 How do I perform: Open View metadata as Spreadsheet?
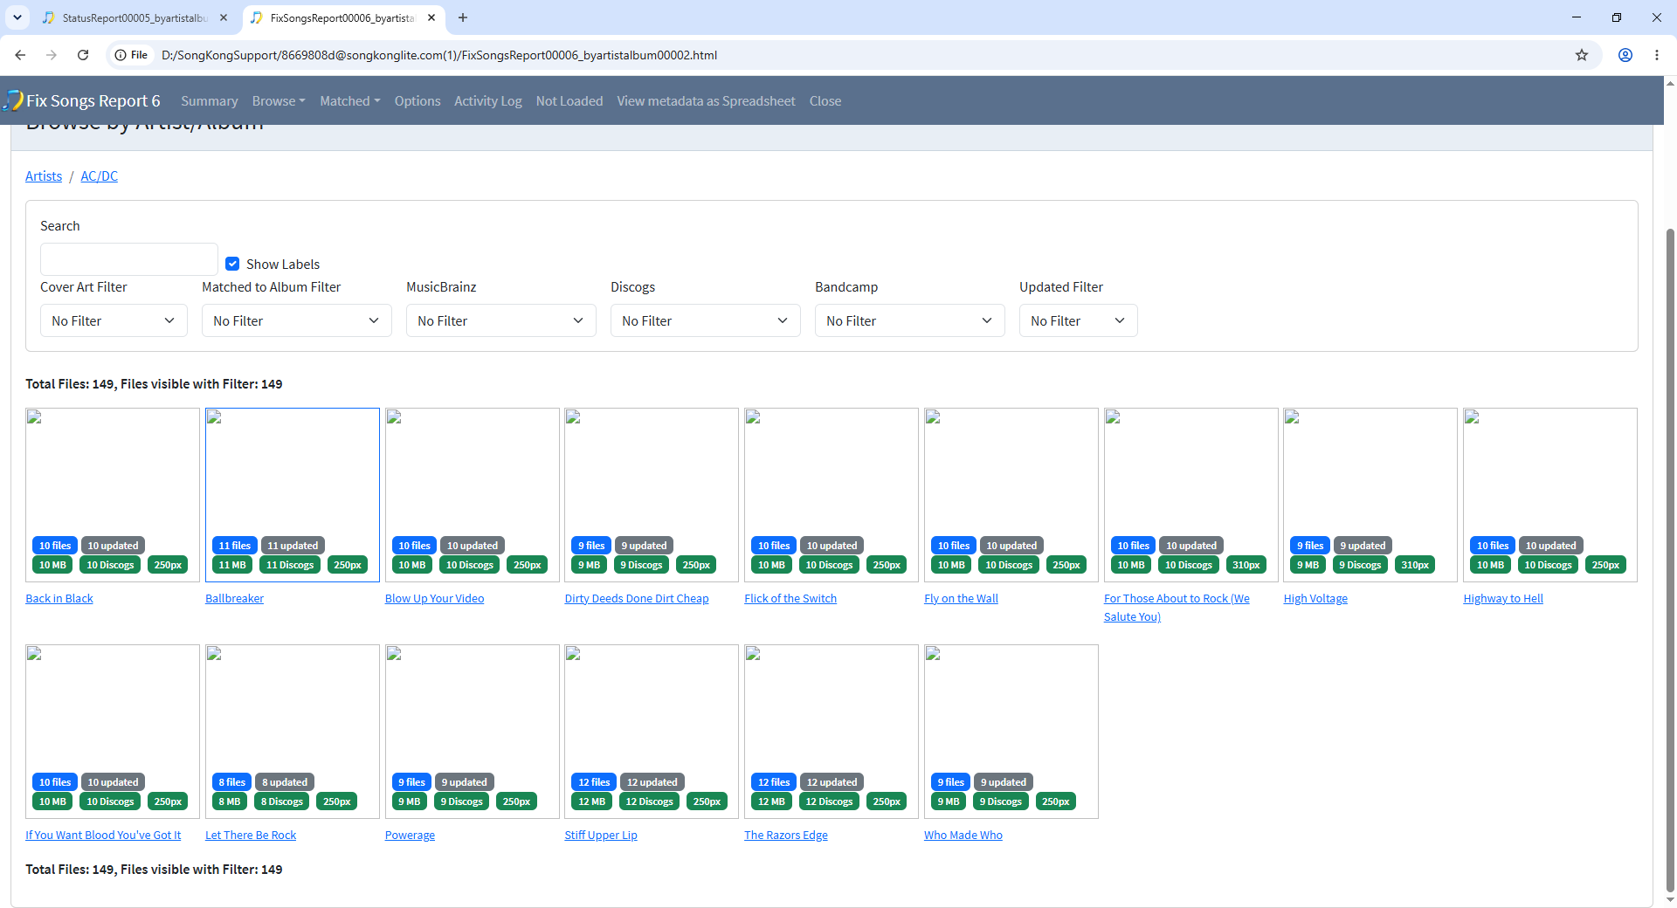coord(707,101)
